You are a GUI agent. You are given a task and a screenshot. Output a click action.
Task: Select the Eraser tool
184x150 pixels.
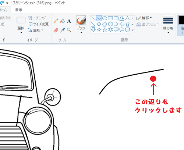(56, 30)
